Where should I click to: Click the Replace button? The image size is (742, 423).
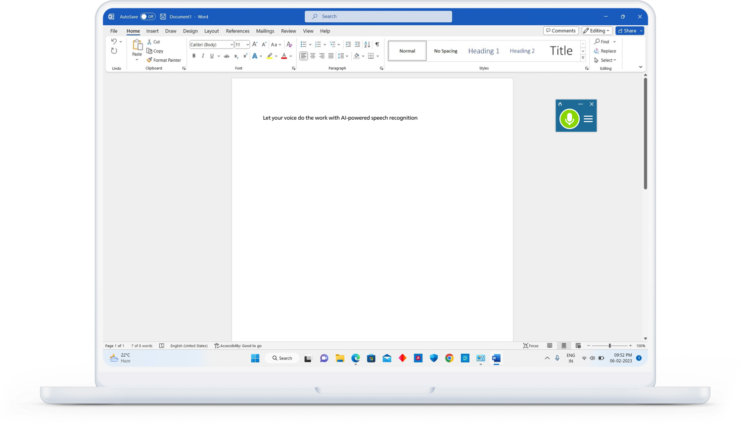[605, 51]
